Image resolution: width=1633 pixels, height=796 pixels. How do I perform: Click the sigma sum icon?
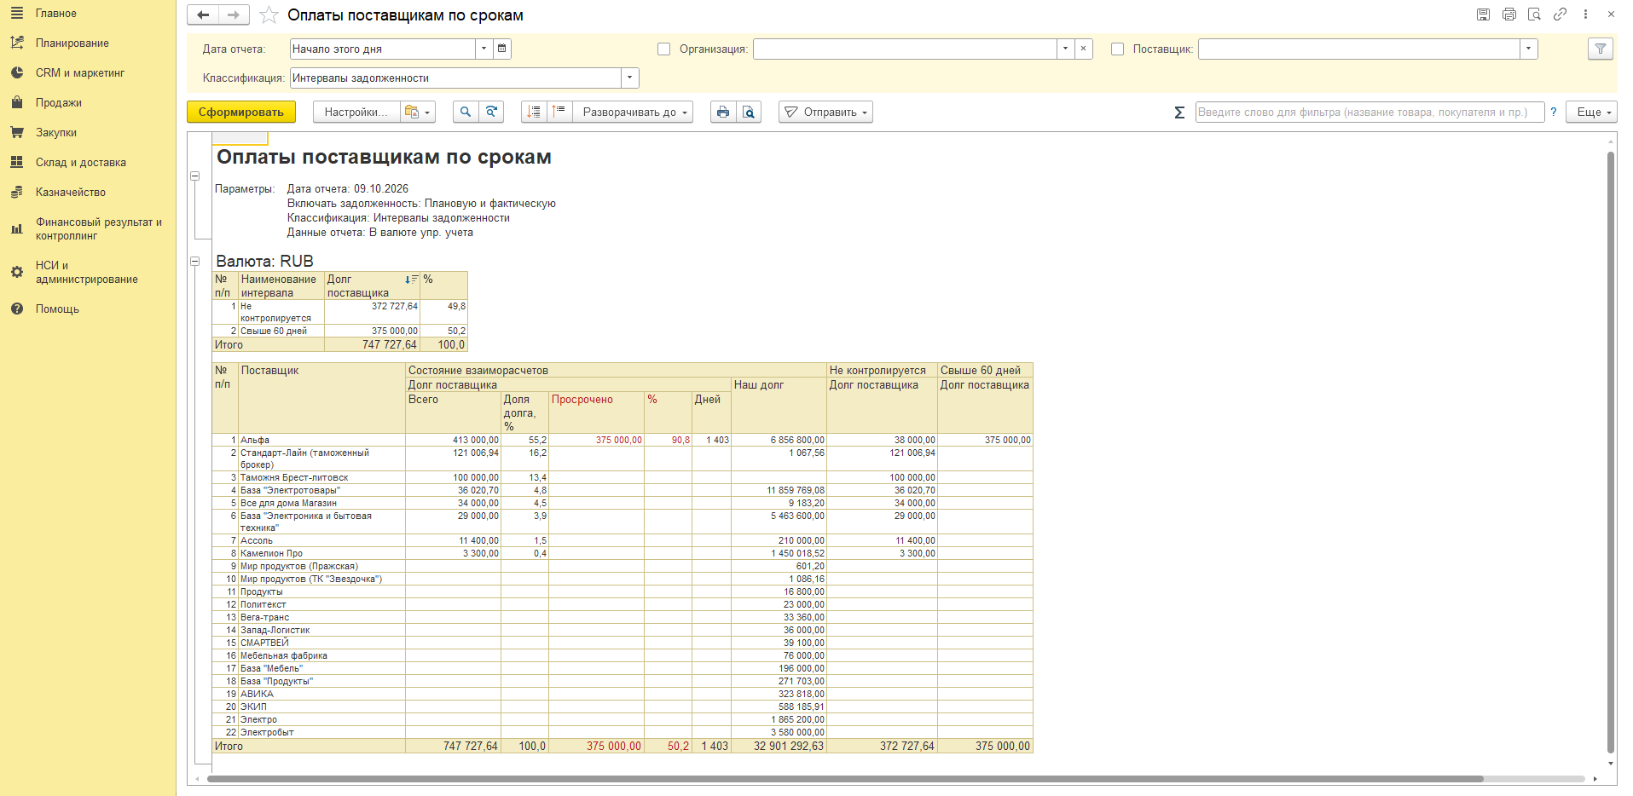[1179, 112]
